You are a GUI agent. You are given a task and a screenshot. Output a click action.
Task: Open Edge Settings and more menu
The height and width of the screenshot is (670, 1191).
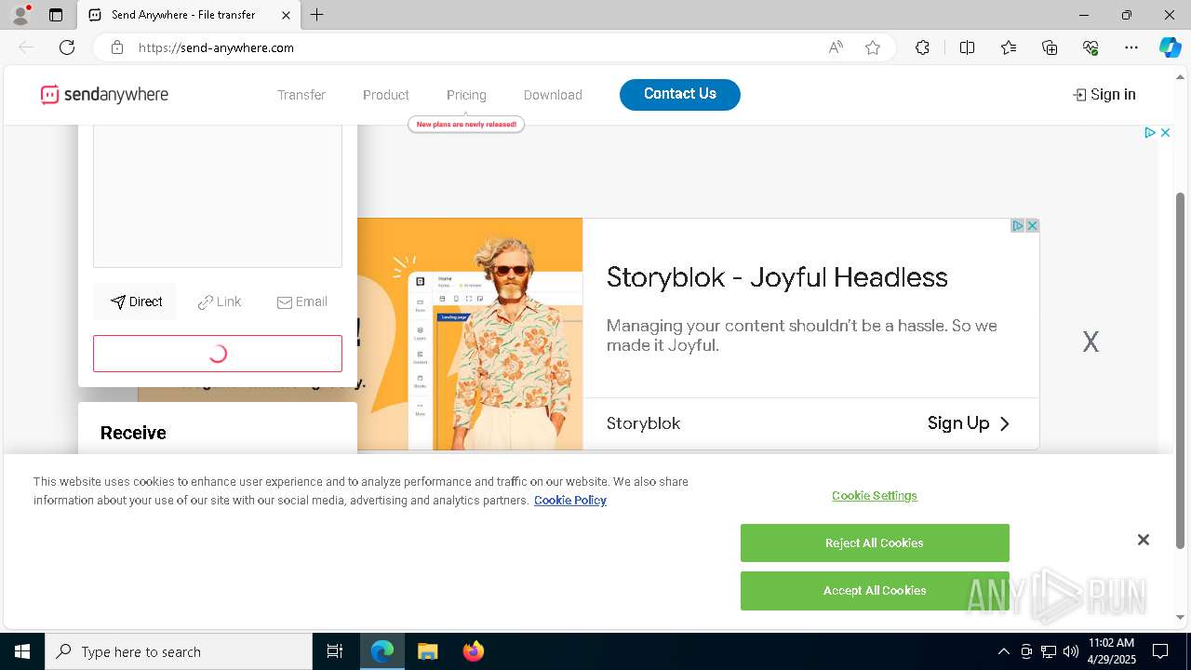[x=1131, y=47]
